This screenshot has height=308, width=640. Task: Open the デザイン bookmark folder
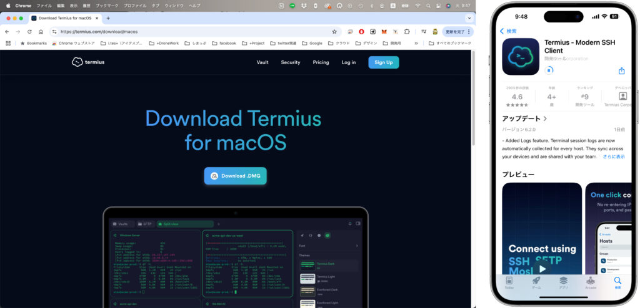coord(366,43)
